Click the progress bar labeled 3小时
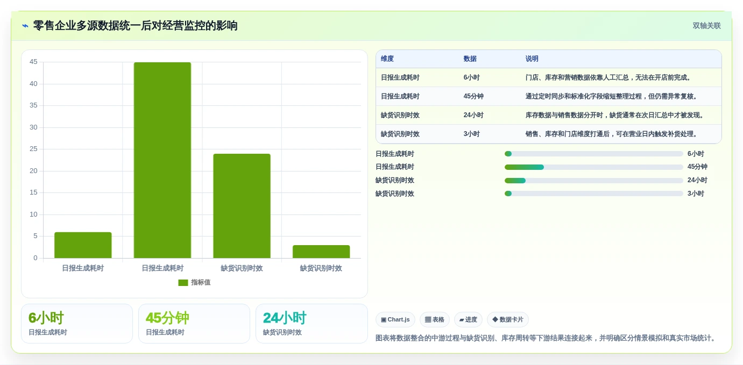The width and height of the screenshot is (743, 365). 594,194
